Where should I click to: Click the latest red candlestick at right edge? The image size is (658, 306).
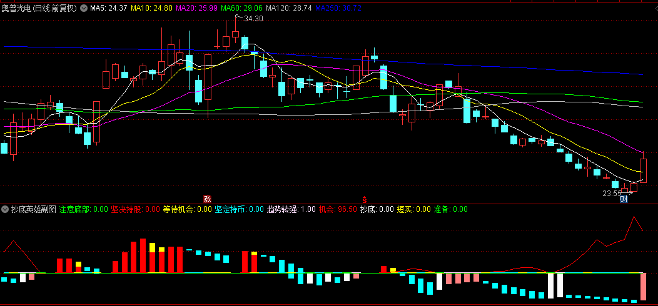(x=643, y=170)
